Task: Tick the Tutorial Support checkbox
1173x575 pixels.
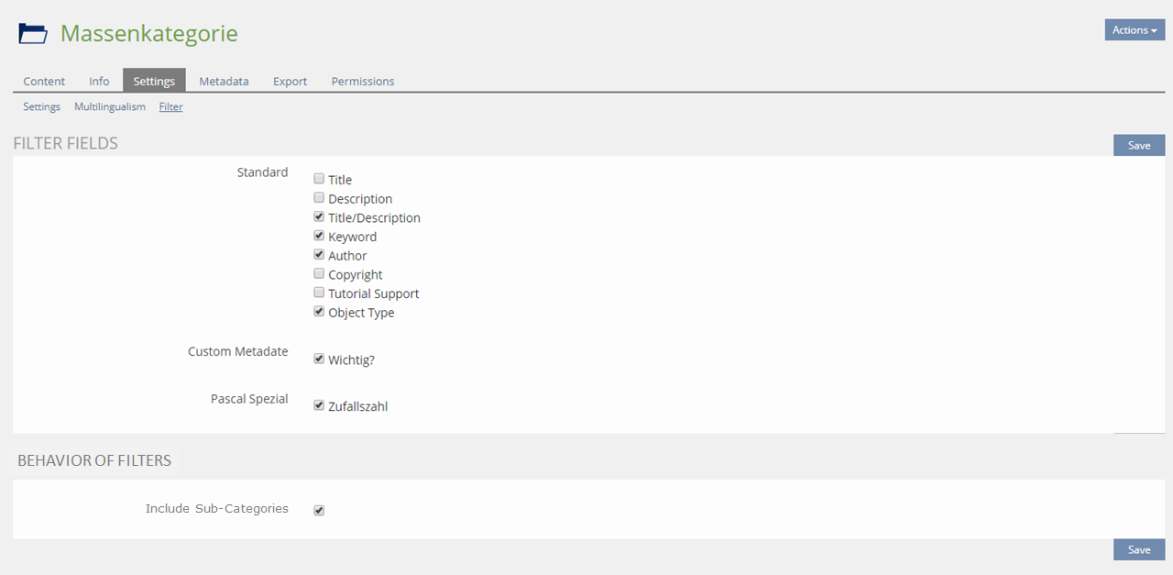Action: pyautogui.click(x=319, y=293)
